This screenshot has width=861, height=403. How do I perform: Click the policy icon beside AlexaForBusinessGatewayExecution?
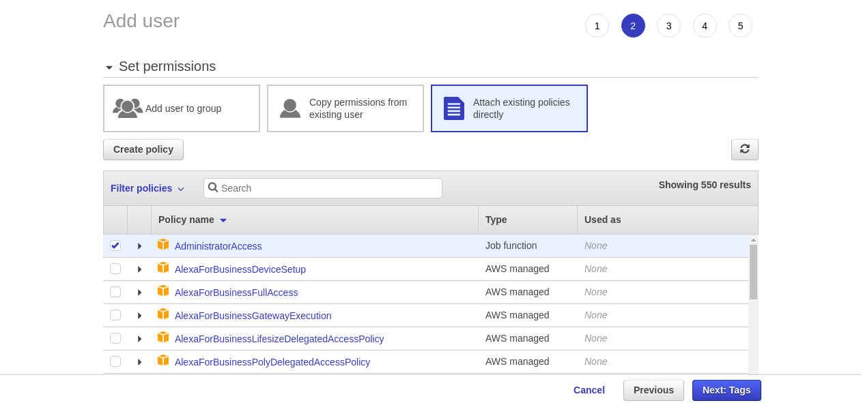pos(163,314)
